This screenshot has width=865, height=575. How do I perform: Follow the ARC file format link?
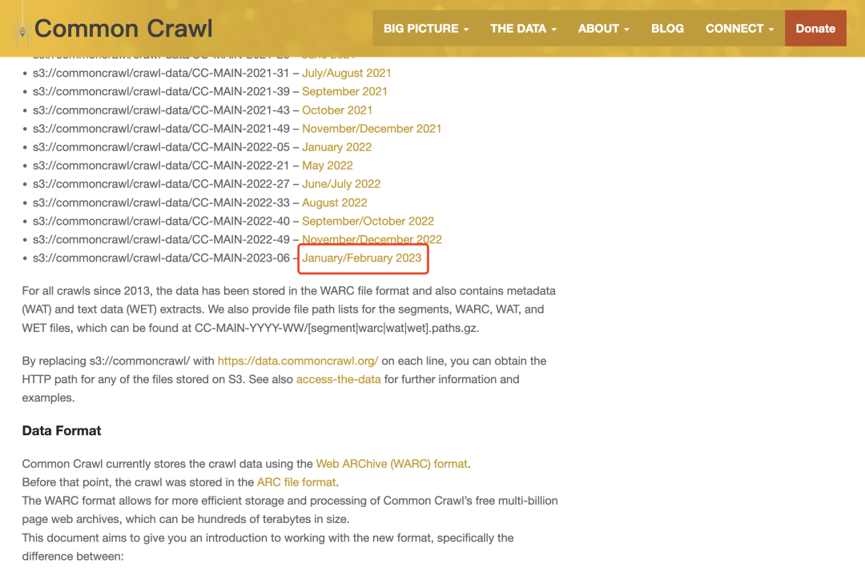coord(296,482)
